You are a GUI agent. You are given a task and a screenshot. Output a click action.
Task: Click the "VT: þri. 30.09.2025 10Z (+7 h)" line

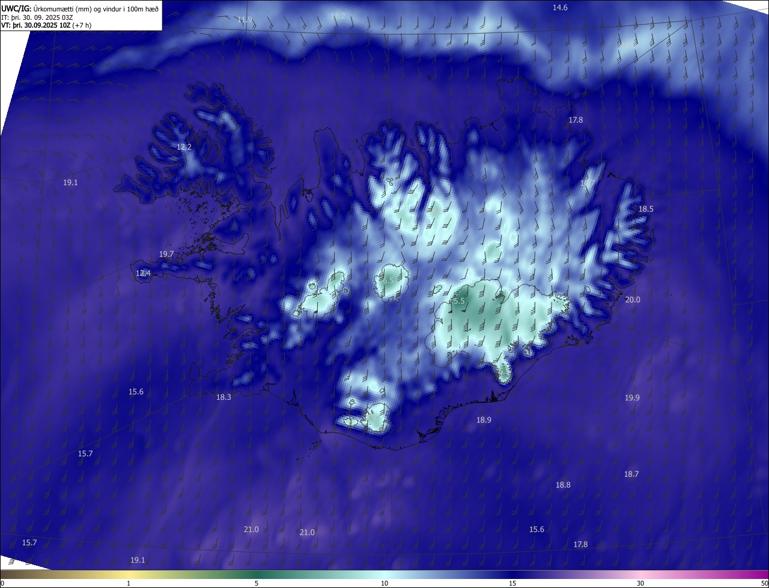(x=46, y=25)
